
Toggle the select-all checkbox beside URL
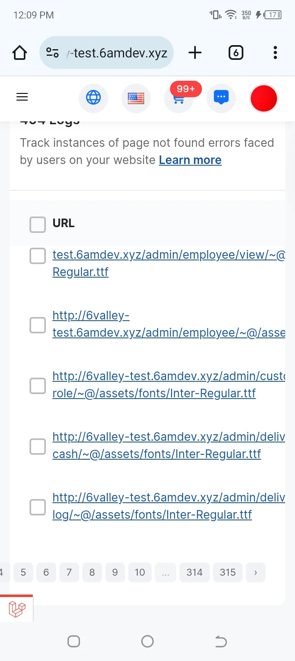38,224
